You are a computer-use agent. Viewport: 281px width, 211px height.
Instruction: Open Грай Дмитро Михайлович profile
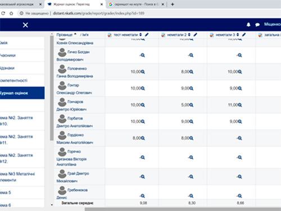tap(73, 177)
